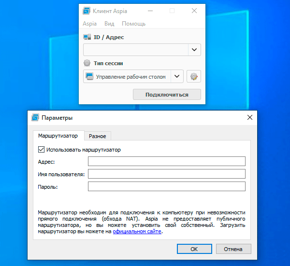Switch to the Маршрутизатор tab
Screen dimensions: 290x266
58,136
